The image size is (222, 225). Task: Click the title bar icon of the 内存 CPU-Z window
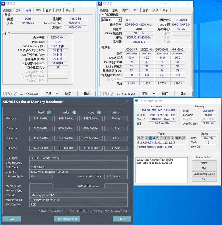click(3, 4)
